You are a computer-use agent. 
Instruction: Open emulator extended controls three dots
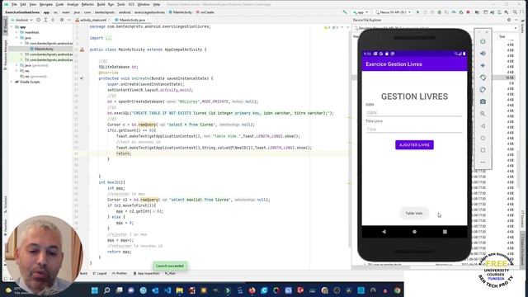coord(483,163)
